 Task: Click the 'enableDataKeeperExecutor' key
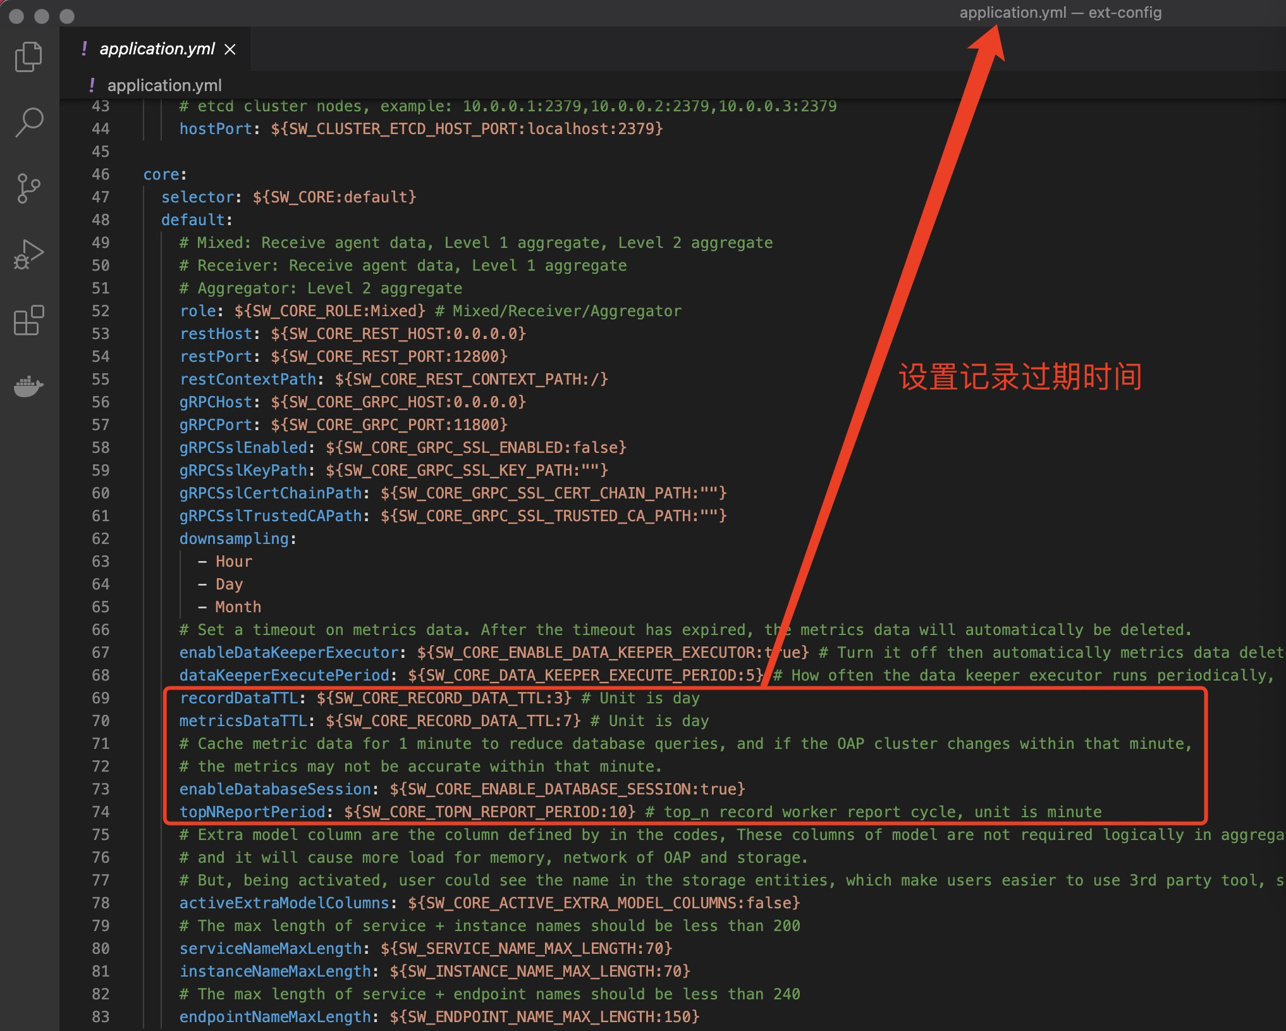click(x=289, y=652)
